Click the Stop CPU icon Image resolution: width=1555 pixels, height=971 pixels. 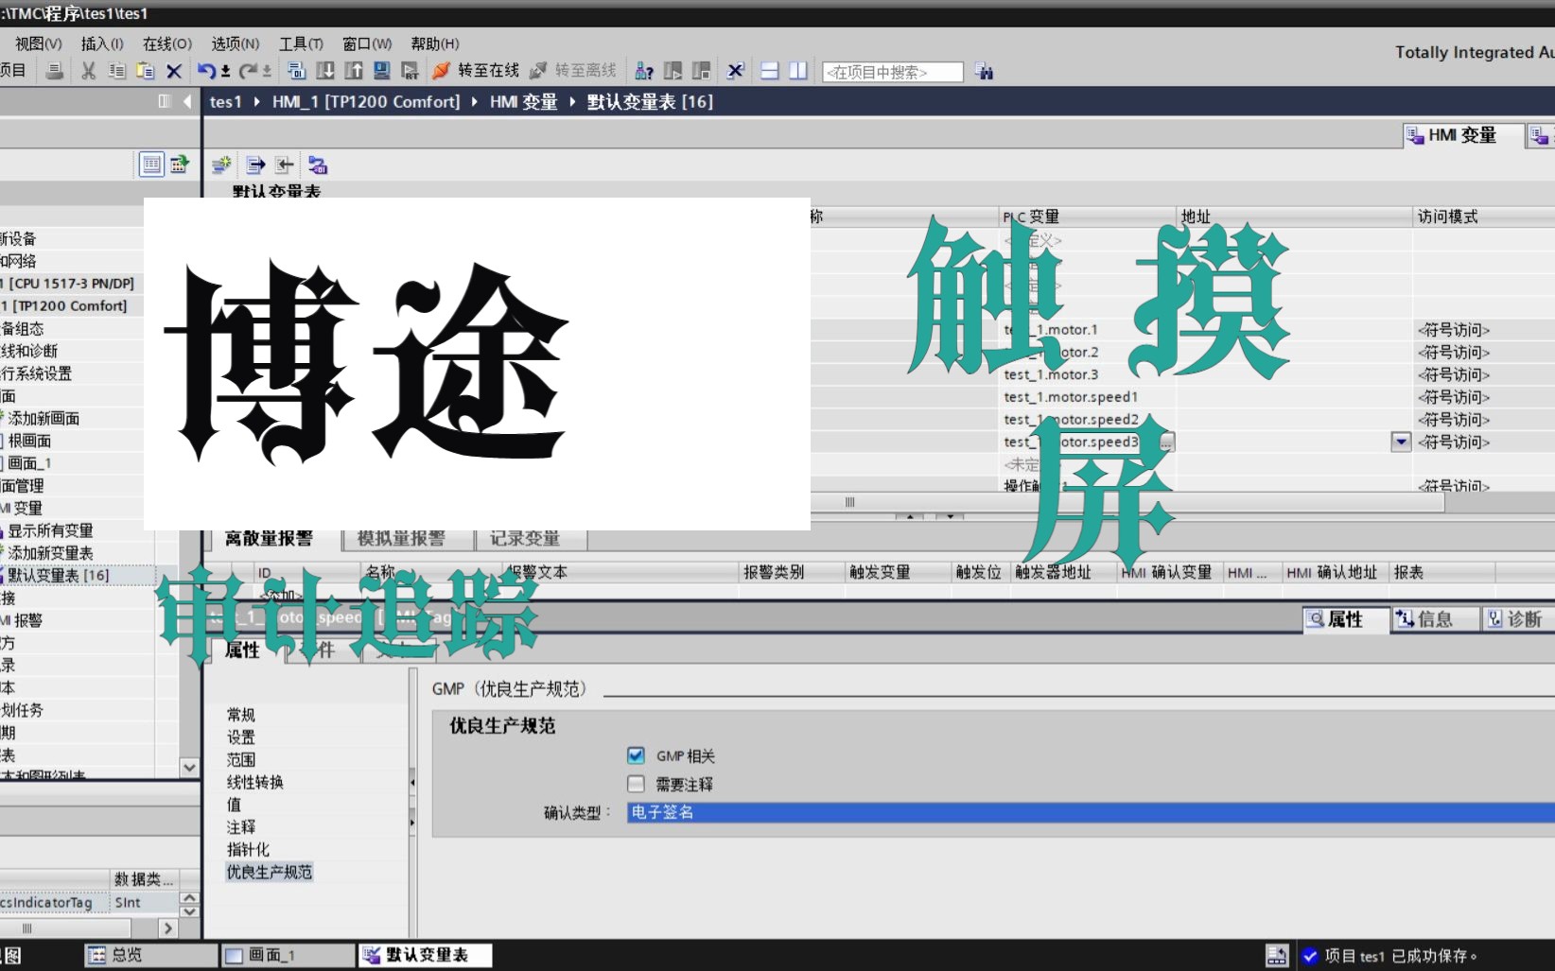point(701,71)
